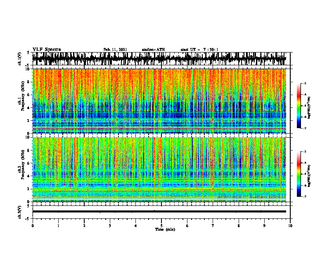The width and height of the screenshot is (327, 253).
Task: Click the date "Feb. 11, 2021"
Action: (115, 50)
